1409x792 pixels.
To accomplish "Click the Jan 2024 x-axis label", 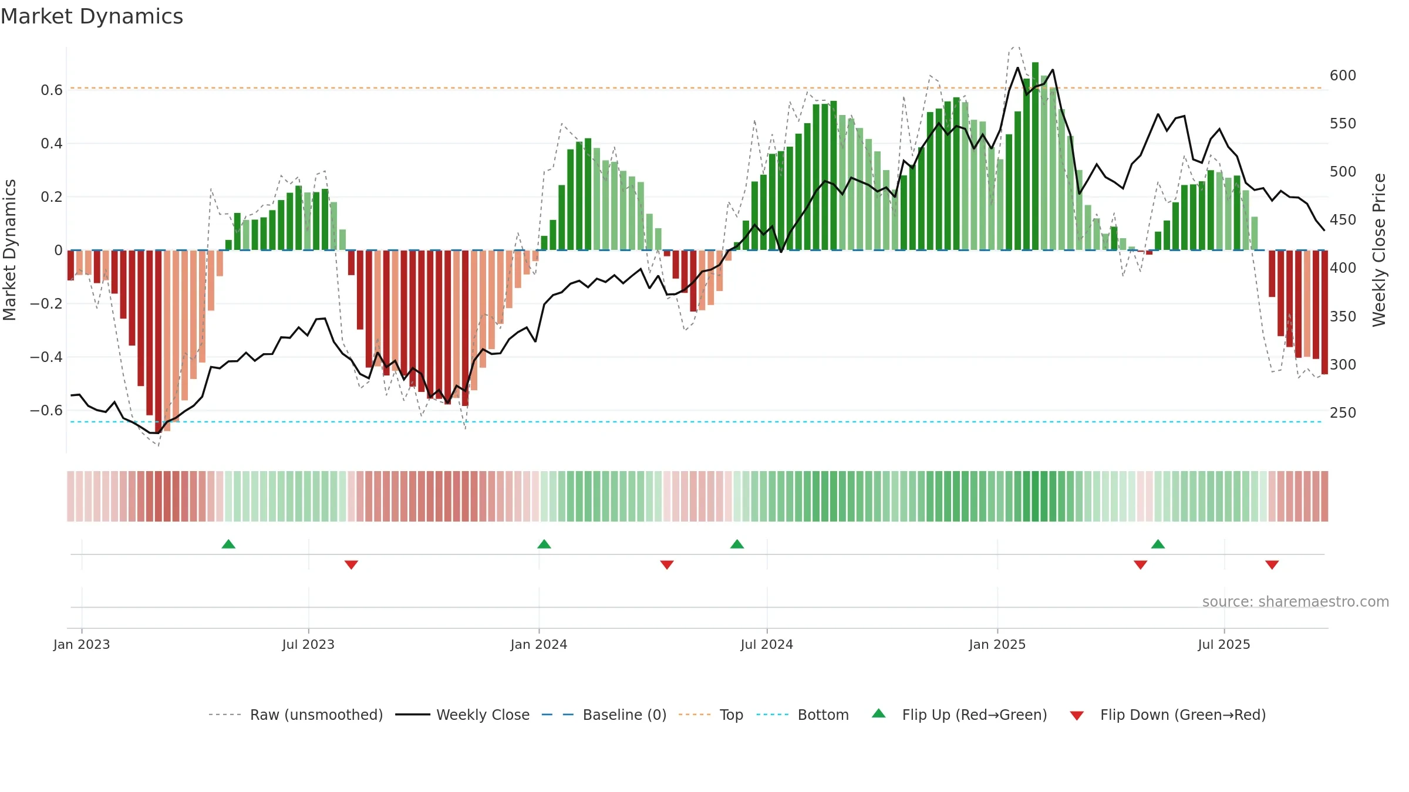I will (x=539, y=644).
